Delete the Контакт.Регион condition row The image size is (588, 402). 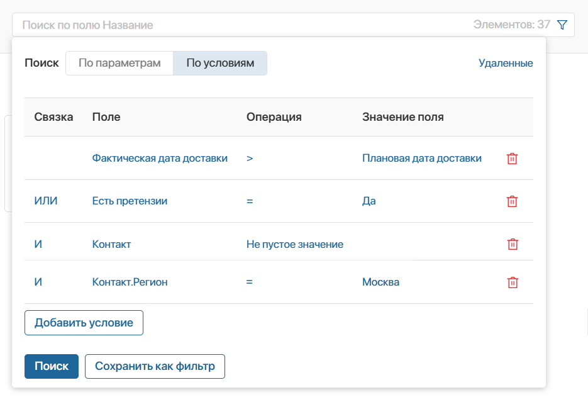click(513, 282)
